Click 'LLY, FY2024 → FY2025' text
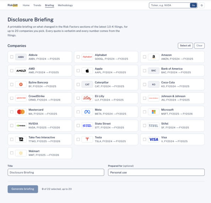This screenshot has width=211, height=203. pyautogui.click(x=109, y=100)
